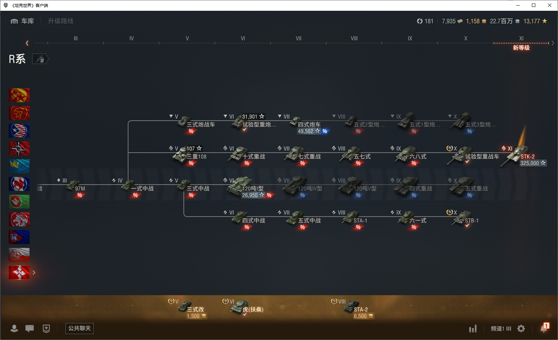The width and height of the screenshot is (558, 340).
Task: Select the red flag with yellow disc and red star
Action: tap(19, 95)
